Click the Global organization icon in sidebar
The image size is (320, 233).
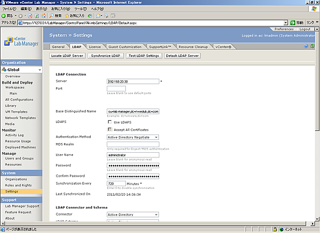pyautogui.click(x=4, y=70)
